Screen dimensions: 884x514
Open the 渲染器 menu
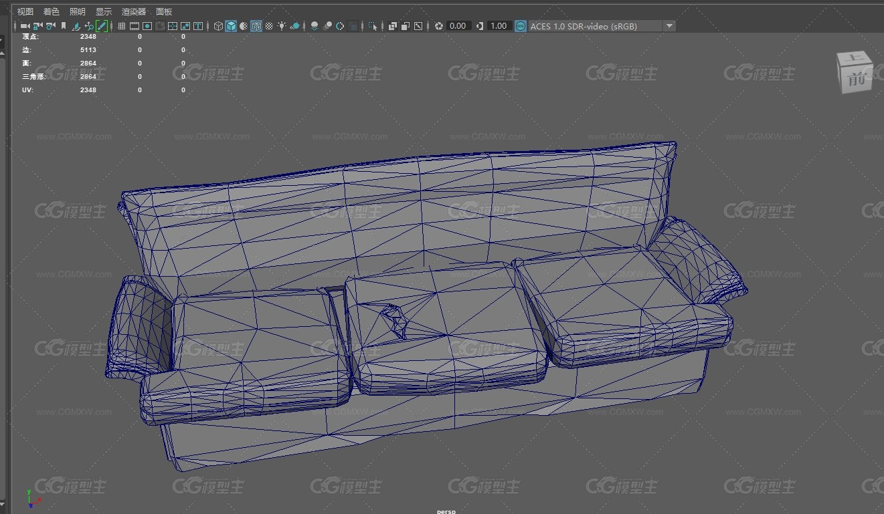point(133,11)
